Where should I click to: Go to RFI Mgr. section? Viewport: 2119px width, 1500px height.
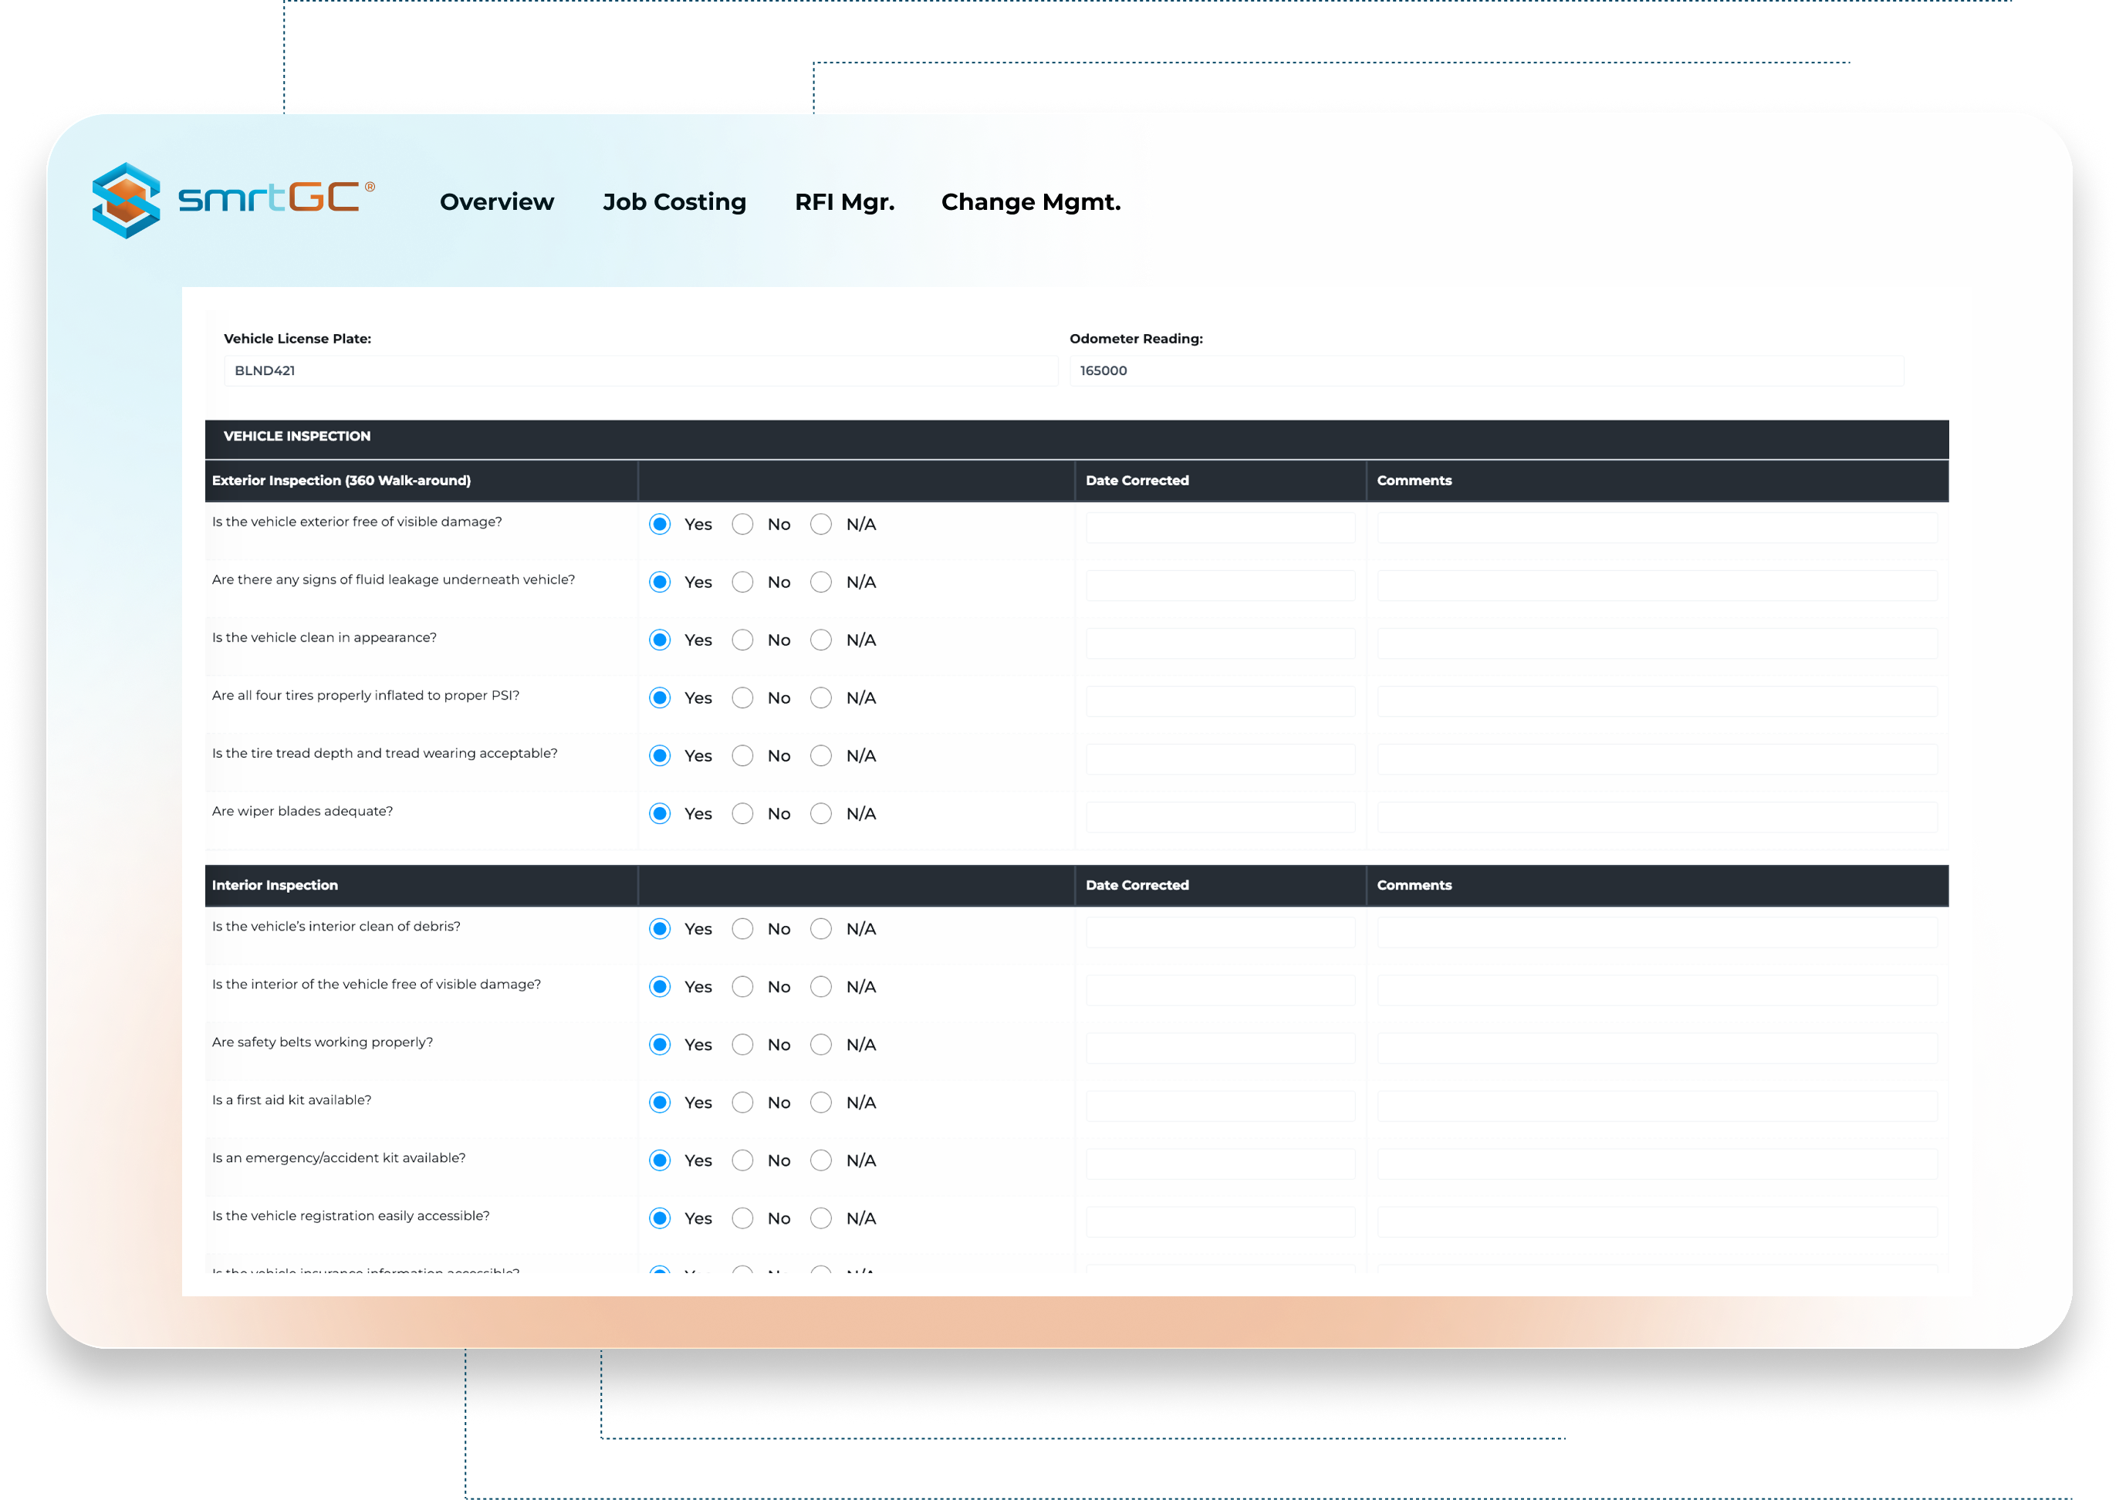[x=843, y=201]
